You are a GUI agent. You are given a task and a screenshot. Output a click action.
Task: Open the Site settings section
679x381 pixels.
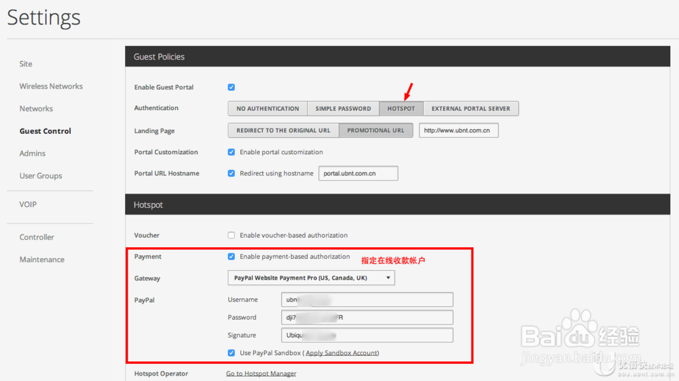point(26,64)
